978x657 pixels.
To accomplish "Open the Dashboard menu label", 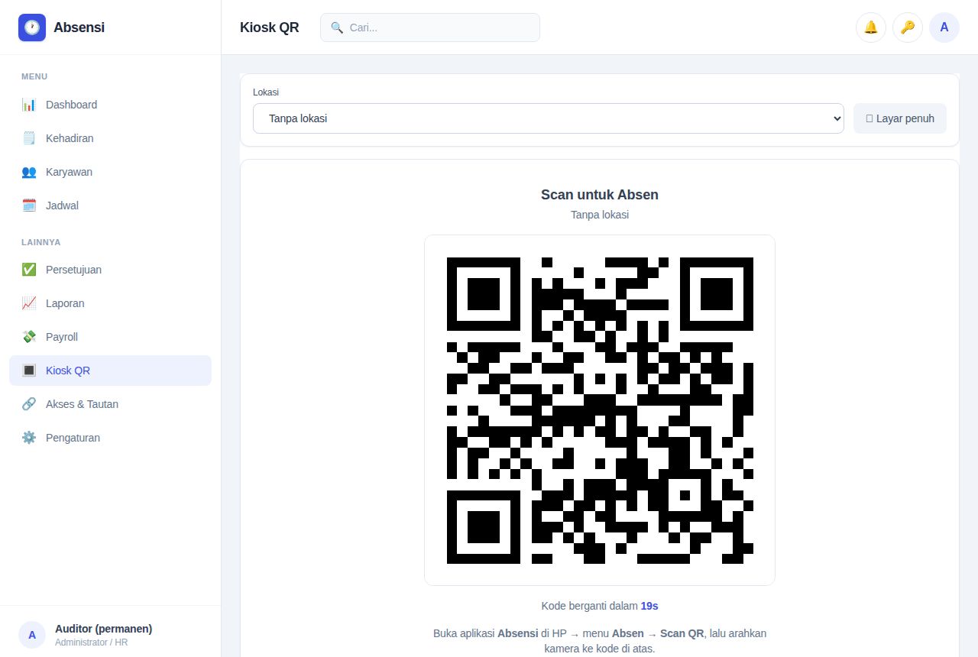I will point(71,105).
